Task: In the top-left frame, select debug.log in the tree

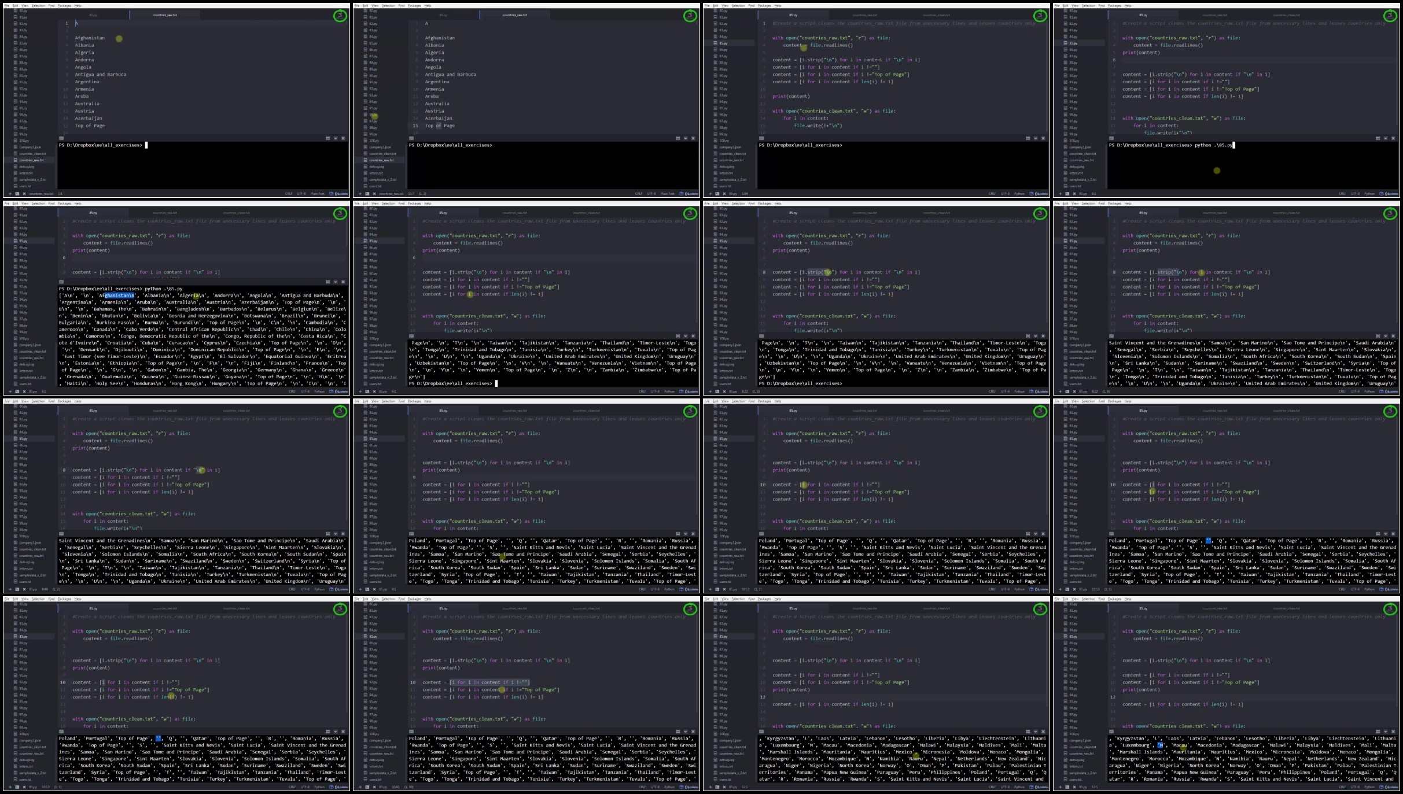Action: 26,167
